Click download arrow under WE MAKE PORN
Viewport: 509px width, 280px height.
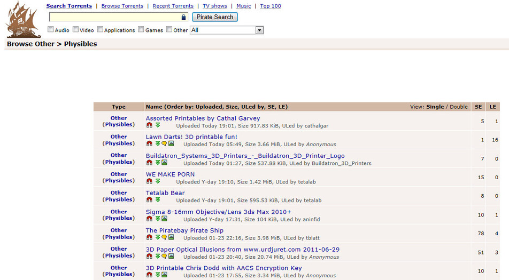coord(157,181)
